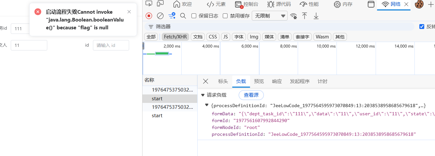This screenshot has width=435, height=156.
Task: Click the 查看源 button
Action: 251,95
